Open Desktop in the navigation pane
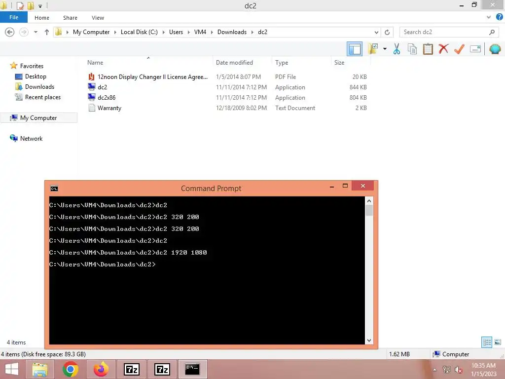 coord(36,76)
